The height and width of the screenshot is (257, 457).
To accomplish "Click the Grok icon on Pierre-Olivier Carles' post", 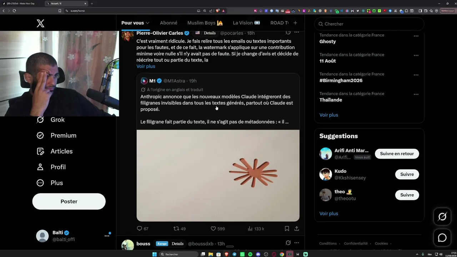I will pyautogui.click(x=288, y=32).
